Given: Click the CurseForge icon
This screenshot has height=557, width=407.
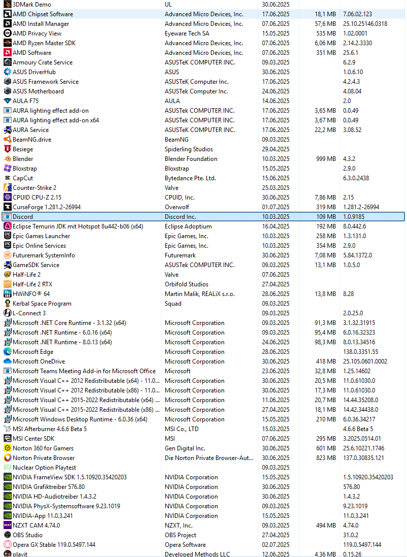Looking at the screenshot, I should 8,207.
